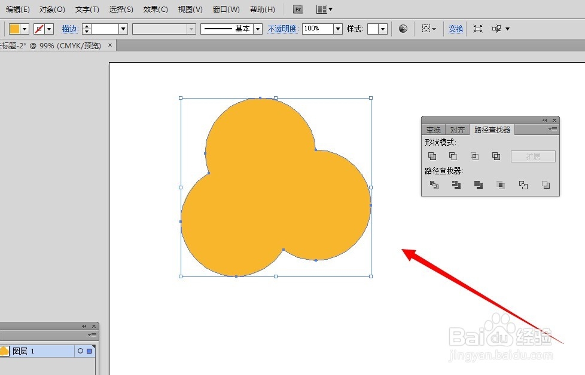The width and height of the screenshot is (585, 375).
Task: Select the 图层 1 layer row
Action: [x=47, y=351]
